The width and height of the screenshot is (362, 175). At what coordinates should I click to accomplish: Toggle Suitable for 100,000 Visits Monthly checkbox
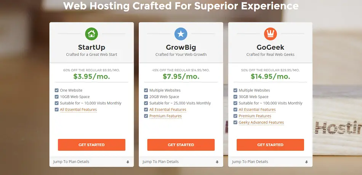[x=235, y=103]
